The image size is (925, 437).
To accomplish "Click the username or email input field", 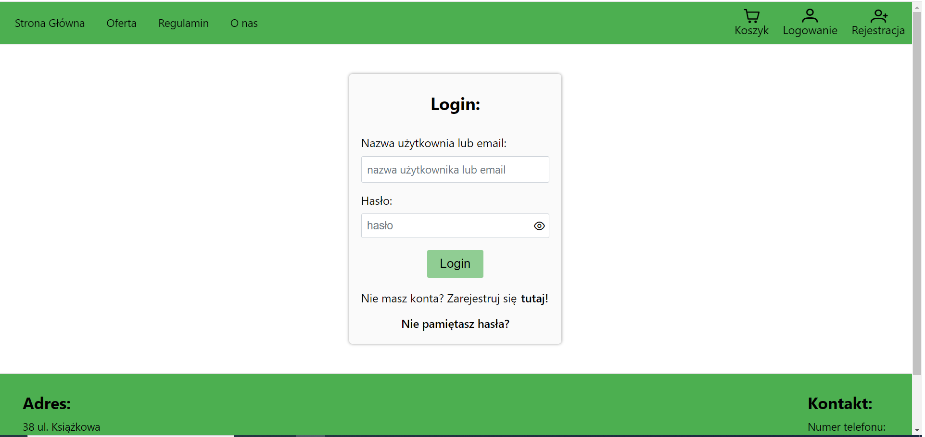I will [x=455, y=169].
